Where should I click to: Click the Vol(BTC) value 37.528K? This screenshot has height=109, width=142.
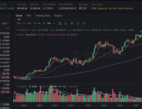(33, 87)
